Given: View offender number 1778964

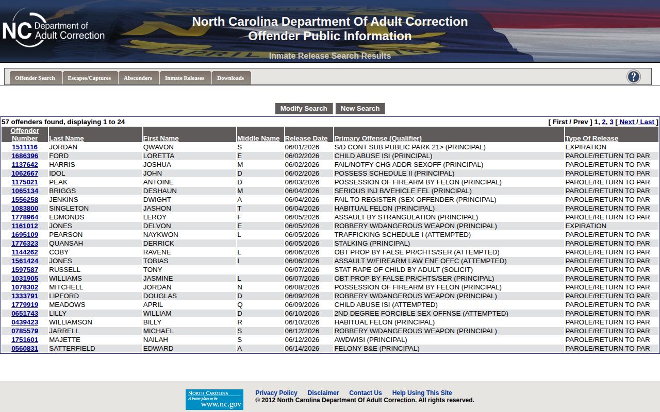Looking at the screenshot, I should pos(25,217).
